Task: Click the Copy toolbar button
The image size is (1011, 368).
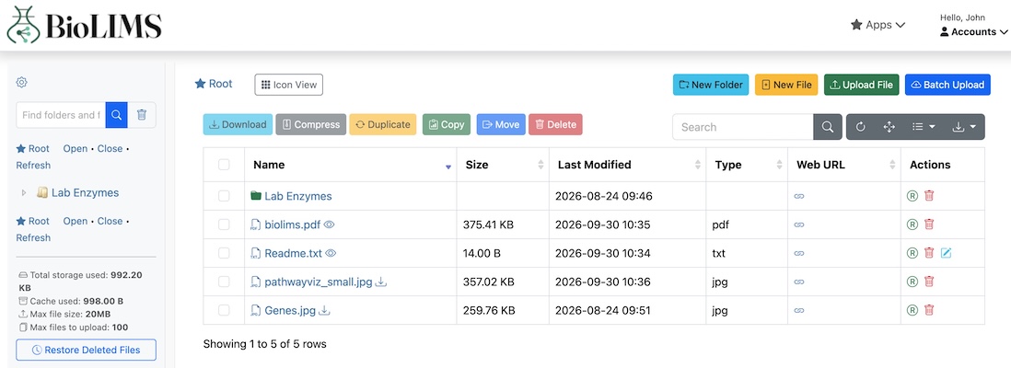Action: tap(447, 124)
